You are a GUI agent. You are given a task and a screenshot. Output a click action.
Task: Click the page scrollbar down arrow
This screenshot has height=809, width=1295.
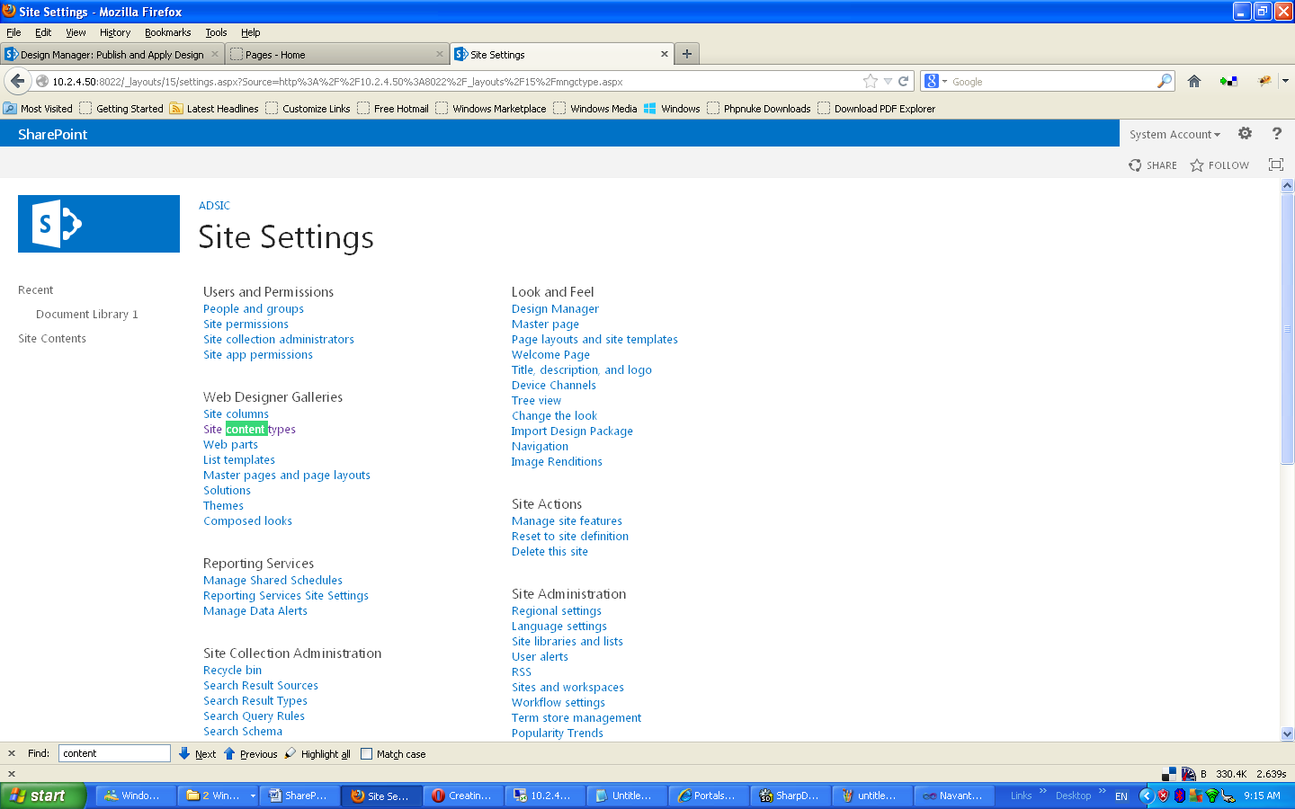point(1287,733)
